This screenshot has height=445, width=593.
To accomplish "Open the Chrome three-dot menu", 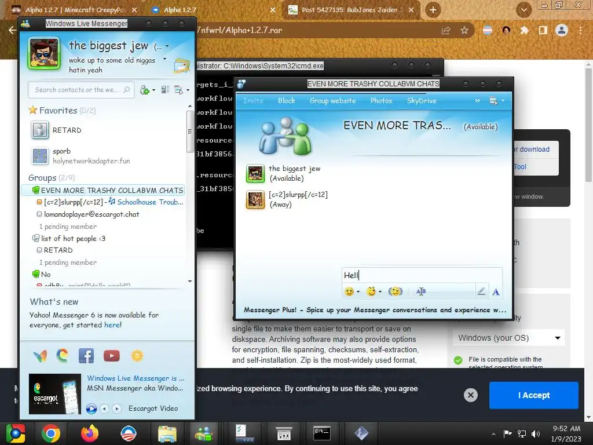I will 580,30.
